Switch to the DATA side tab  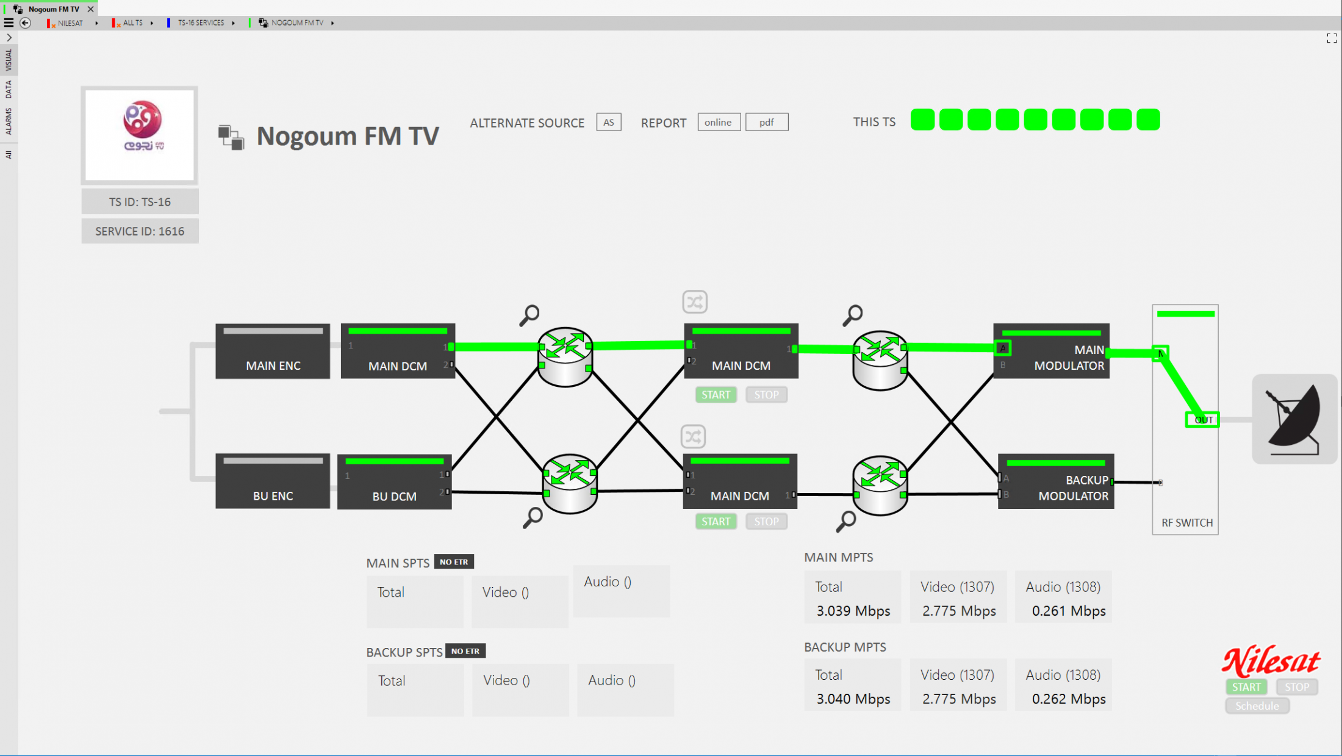(x=9, y=90)
